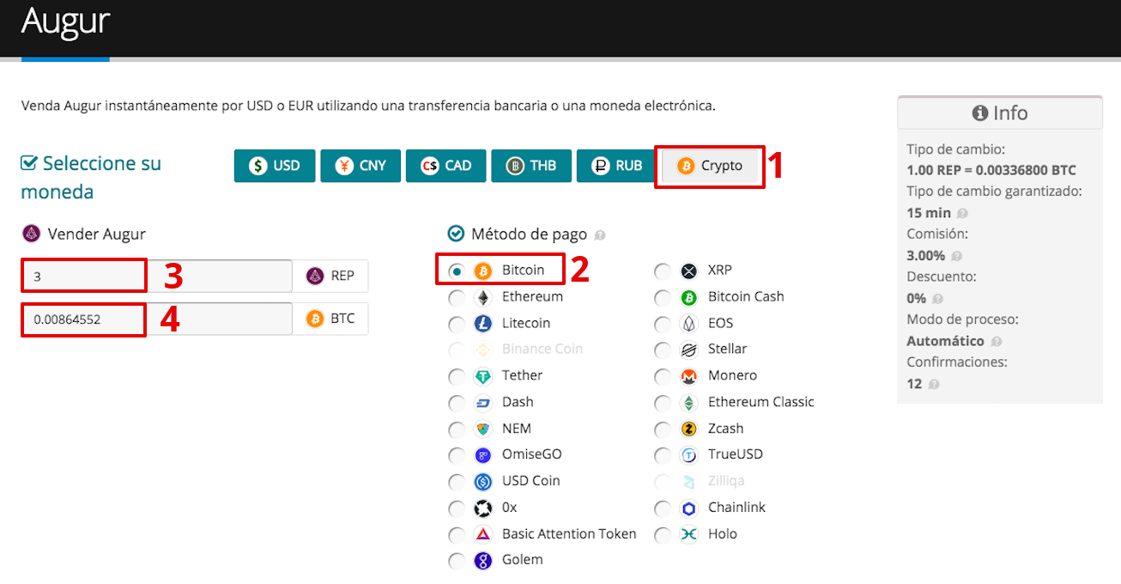The image size is (1121, 584).
Task: Click the Zcash logo icon
Action: [x=689, y=429]
